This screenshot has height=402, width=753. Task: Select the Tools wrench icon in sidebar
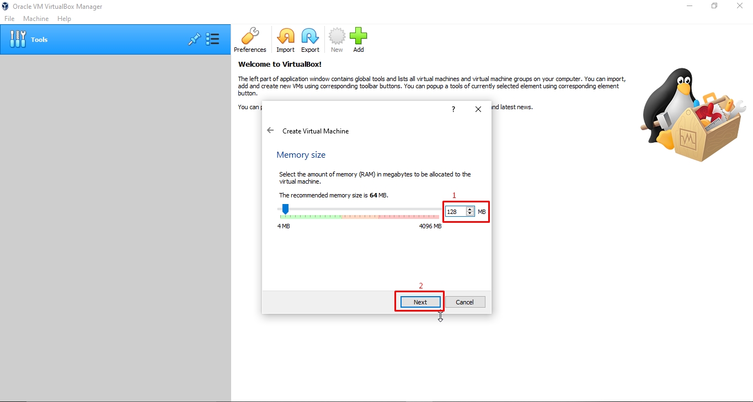pos(18,39)
